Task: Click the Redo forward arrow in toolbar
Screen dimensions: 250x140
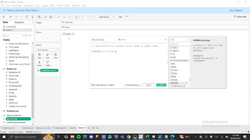Action: coord(16,17)
